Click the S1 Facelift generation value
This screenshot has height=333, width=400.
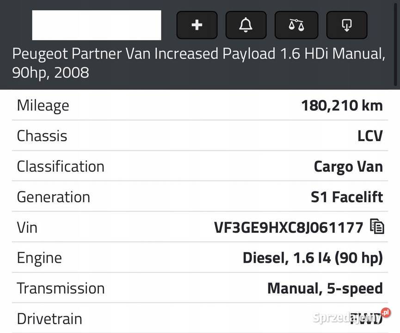pos(347,197)
